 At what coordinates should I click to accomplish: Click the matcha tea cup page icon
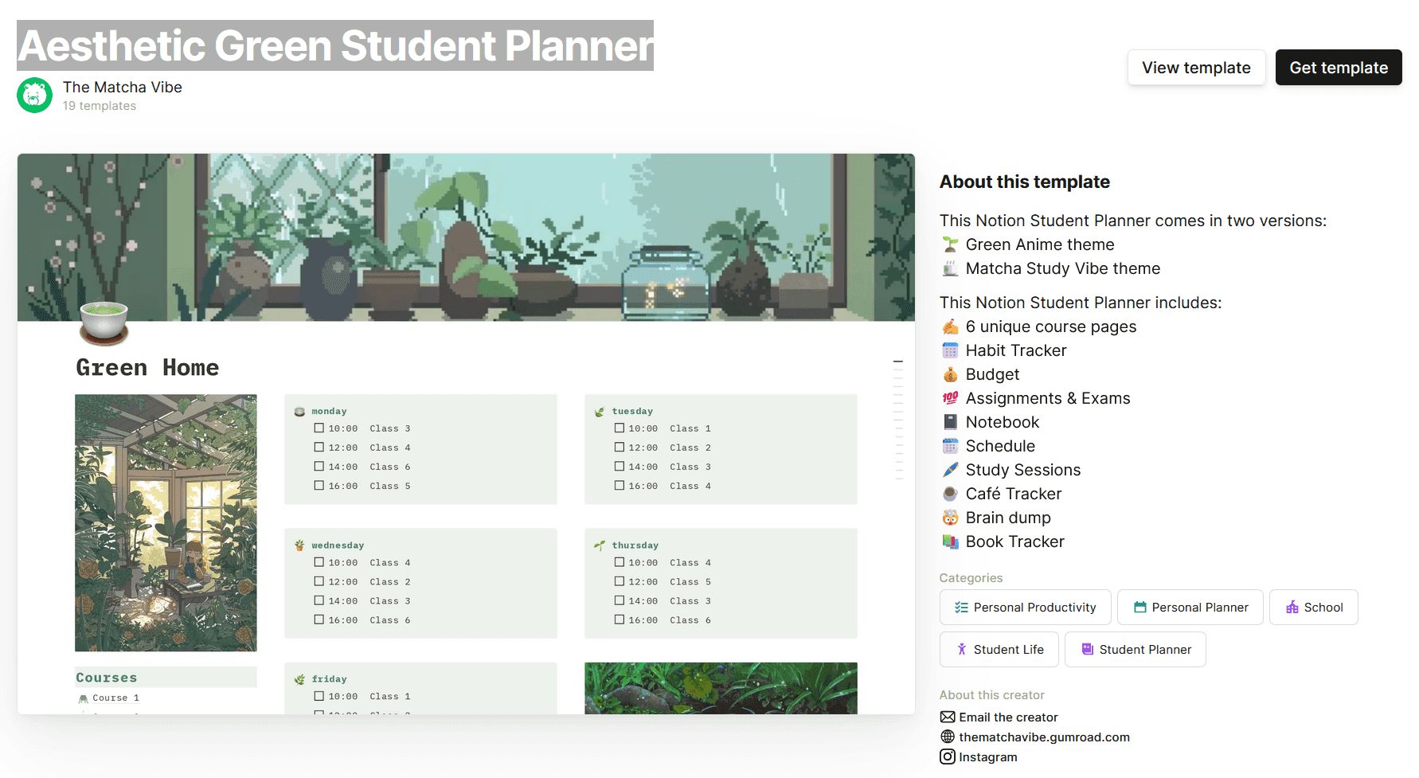point(104,323)
